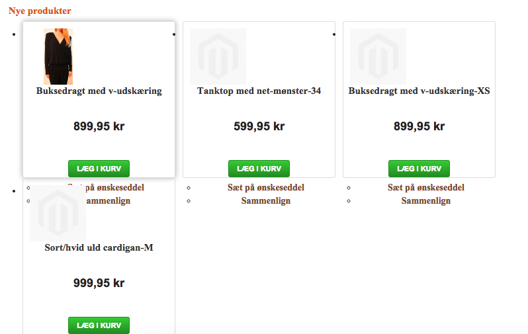The image size is (528, 334).
Task: Open the Sort/hvid uld cardigan-M placeholder image
Action: coord(58,213)
